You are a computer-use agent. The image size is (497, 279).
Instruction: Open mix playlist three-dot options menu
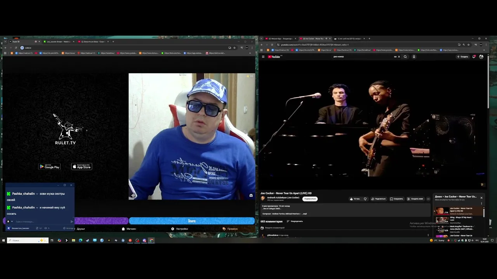[x=481, y=203]
